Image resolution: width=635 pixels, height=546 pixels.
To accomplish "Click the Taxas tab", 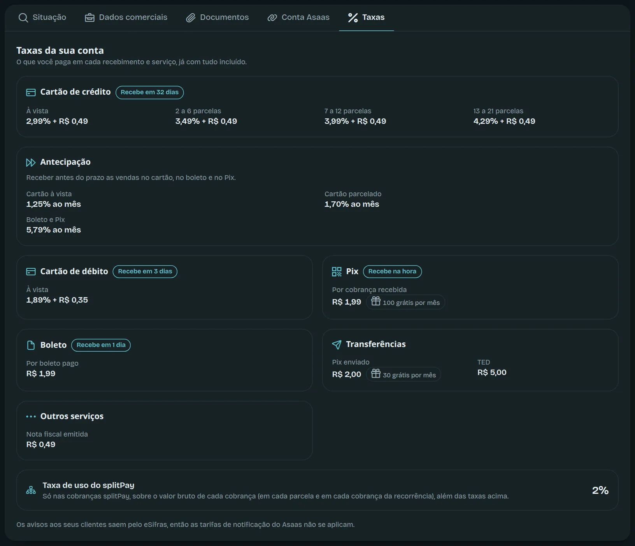I will [366, 18].
